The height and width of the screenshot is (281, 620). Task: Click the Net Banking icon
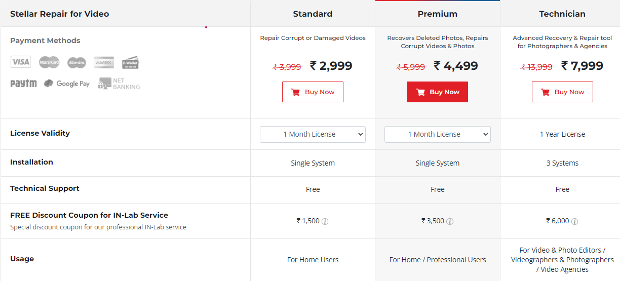119,84
